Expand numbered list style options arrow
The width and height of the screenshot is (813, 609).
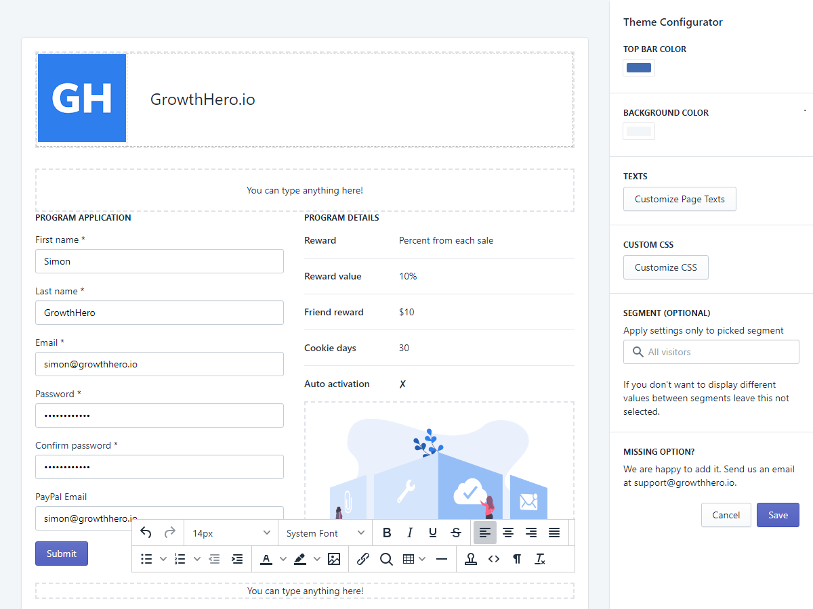coord(196,559)
